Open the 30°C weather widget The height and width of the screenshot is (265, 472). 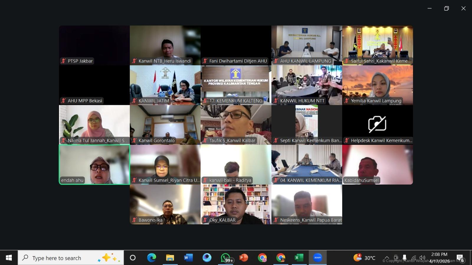coord(364,258)
